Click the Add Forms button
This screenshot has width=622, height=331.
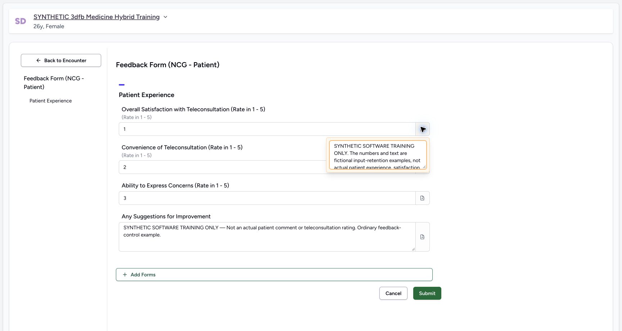click(x=274, y=275)
